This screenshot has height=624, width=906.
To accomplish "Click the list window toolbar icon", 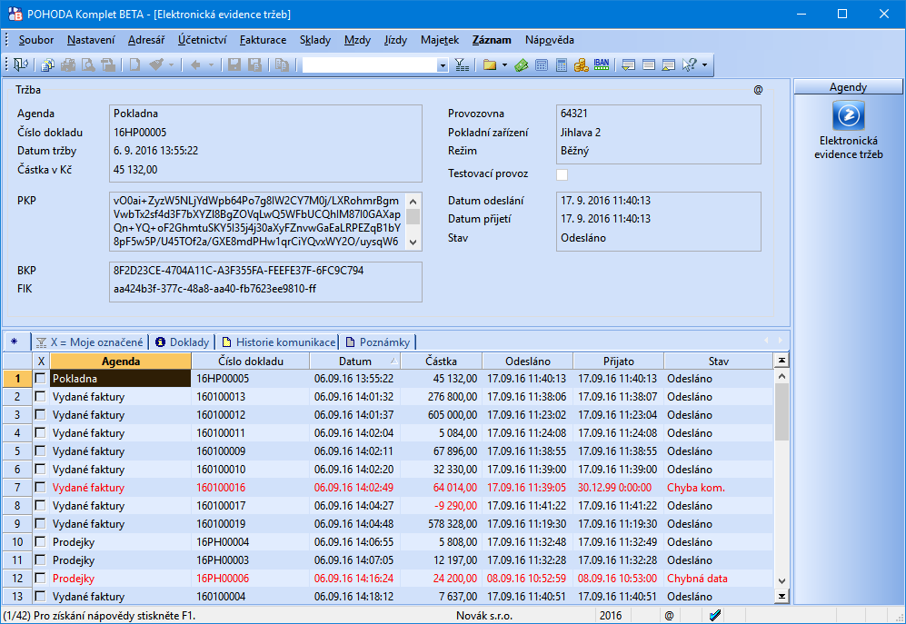I will (x=649, y=64).
